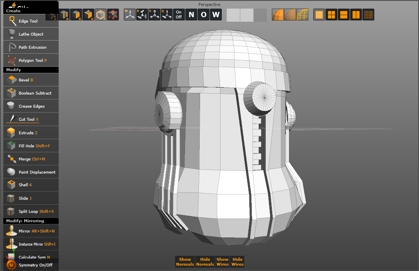Collapse the Create section header
419x271 pixels.
(x=31, y=11)
